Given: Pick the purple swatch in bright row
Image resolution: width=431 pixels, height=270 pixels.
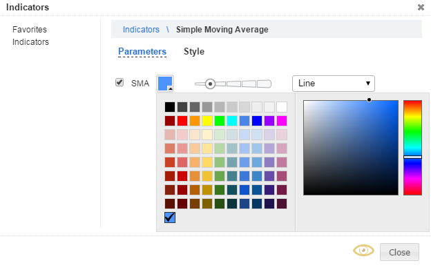Looking at the screenshot, I should pos(269,121).
